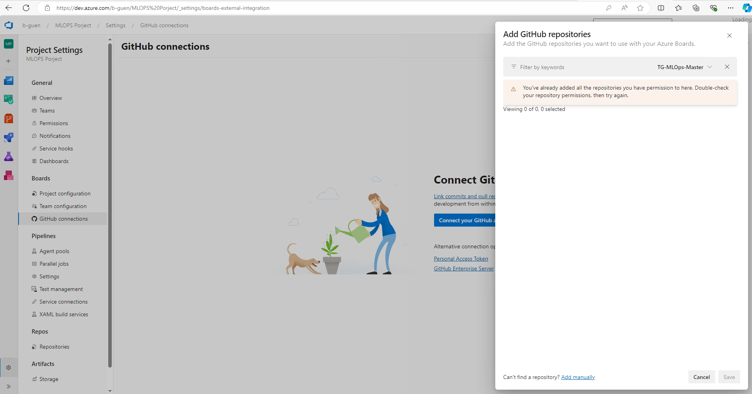Open project settings gear icon at bottom left
The height and width of the screenshot is (394, 752).
(x=9, y=368)
